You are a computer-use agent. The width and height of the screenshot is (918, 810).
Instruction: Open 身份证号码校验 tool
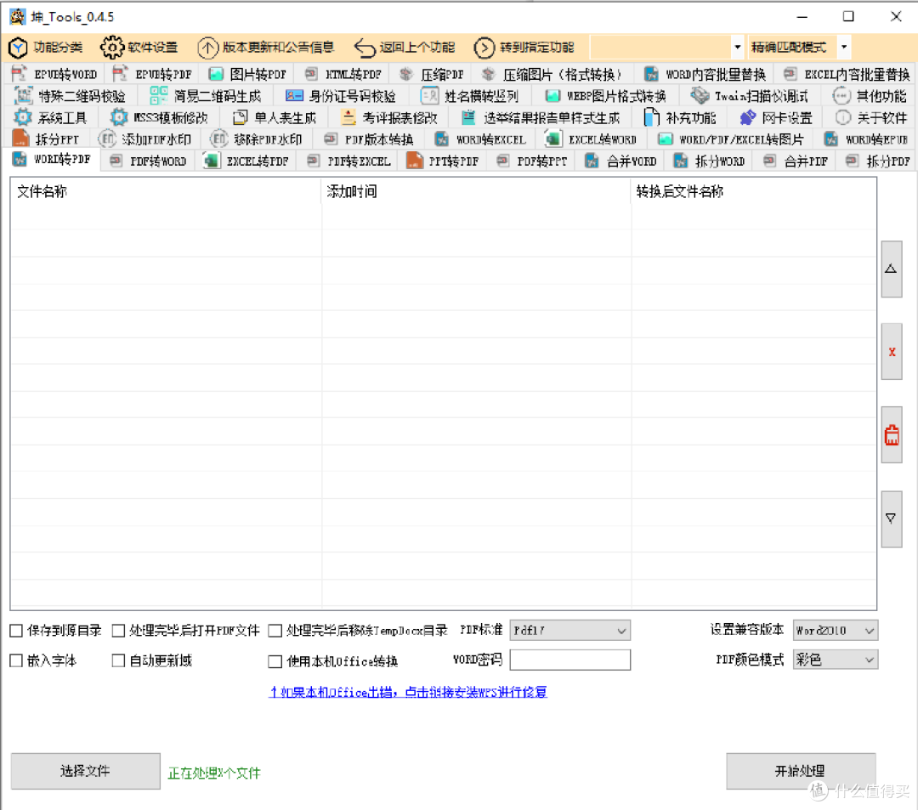point(341,96)
